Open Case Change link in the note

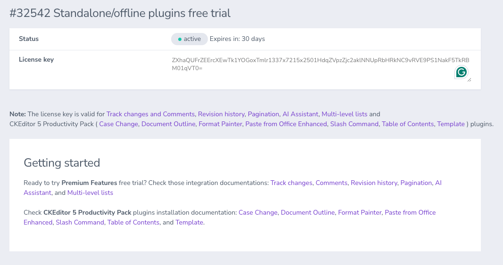[x=118, y=124]
